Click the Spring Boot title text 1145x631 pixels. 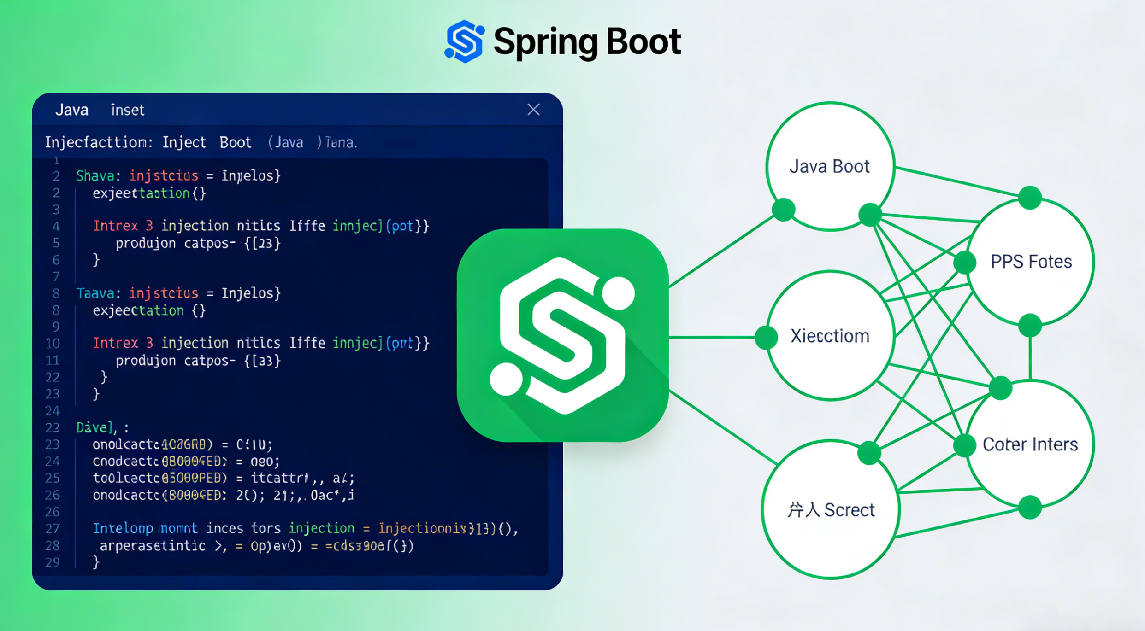[587, 42]
